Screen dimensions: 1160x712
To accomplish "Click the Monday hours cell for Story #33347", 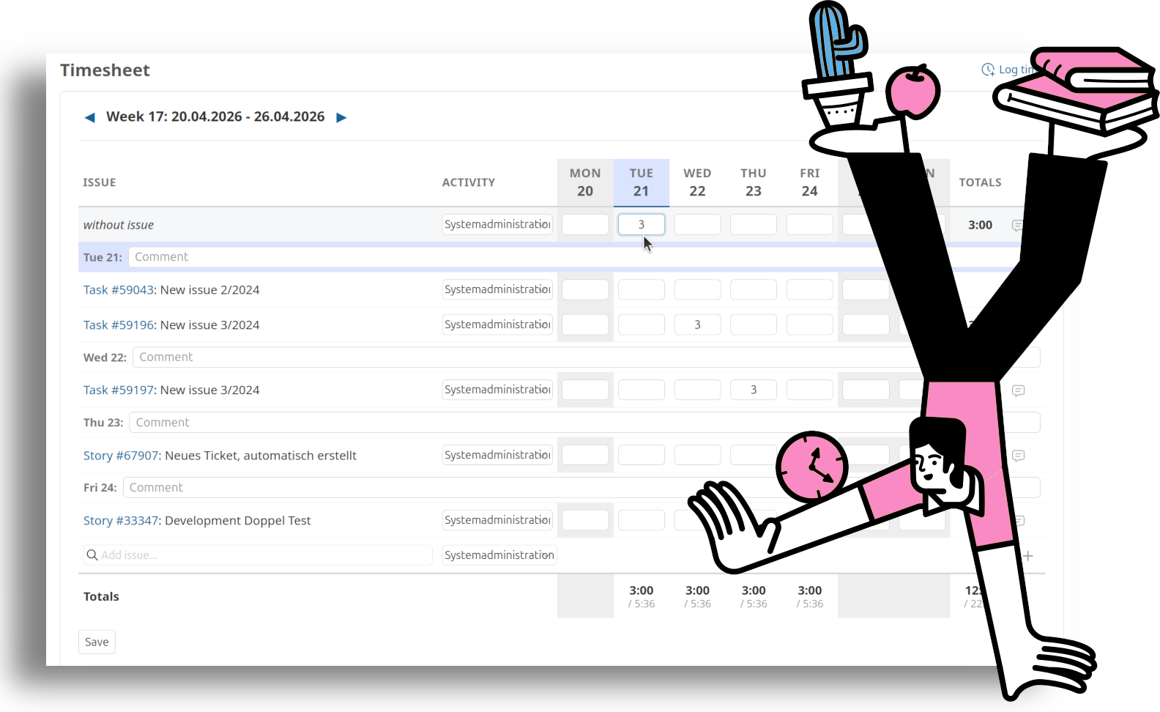I will tap(585, 520).
